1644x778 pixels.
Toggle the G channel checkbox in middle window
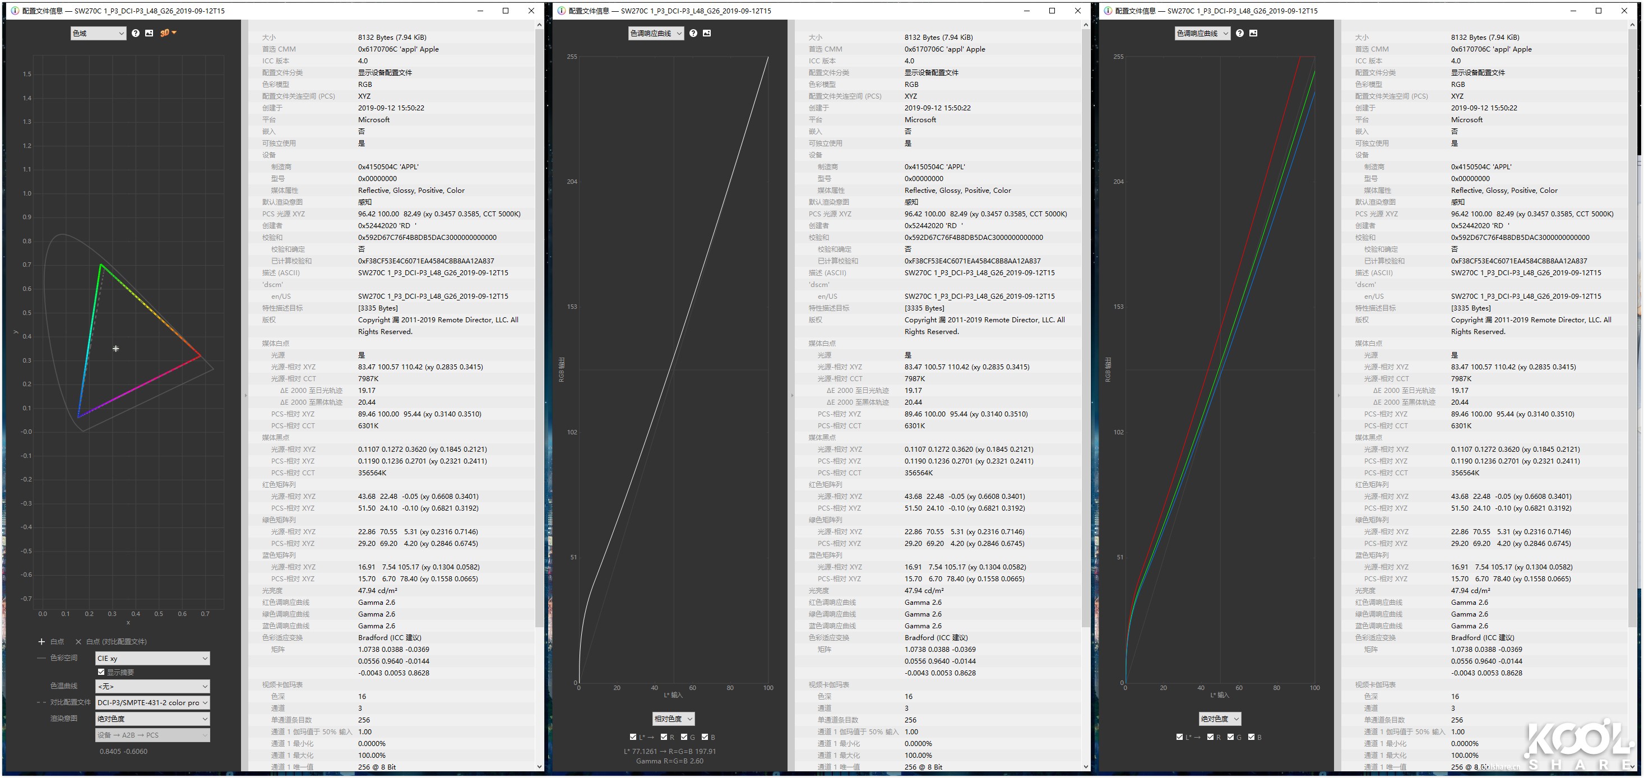[x=684, y=737]
